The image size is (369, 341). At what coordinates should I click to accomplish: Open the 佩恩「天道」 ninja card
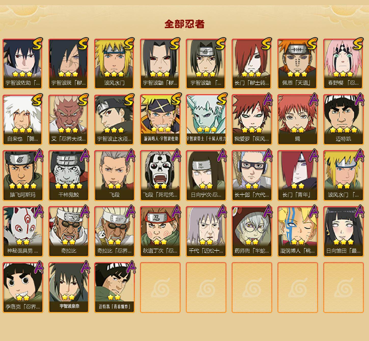click(297, 64)
